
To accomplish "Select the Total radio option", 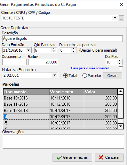I will pyautogui.click(x=70, y=76).
